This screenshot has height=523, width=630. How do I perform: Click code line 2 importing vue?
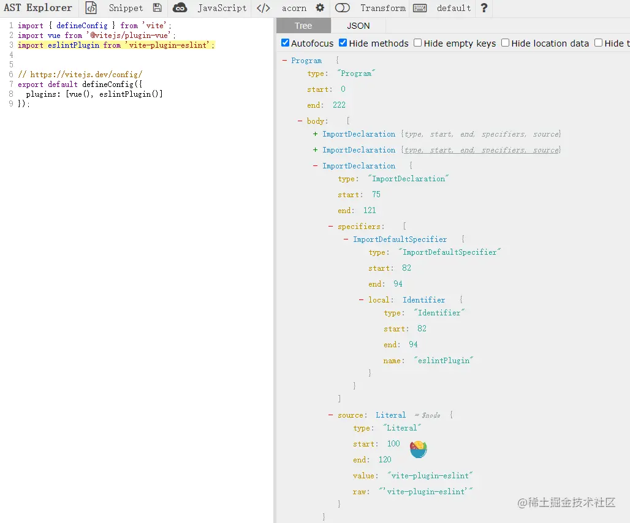pos(96,36)
